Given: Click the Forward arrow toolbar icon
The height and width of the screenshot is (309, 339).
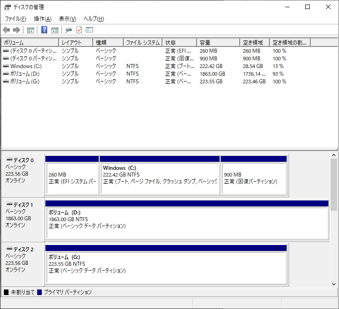Looking at the screenshot, I should pos(17,30).
